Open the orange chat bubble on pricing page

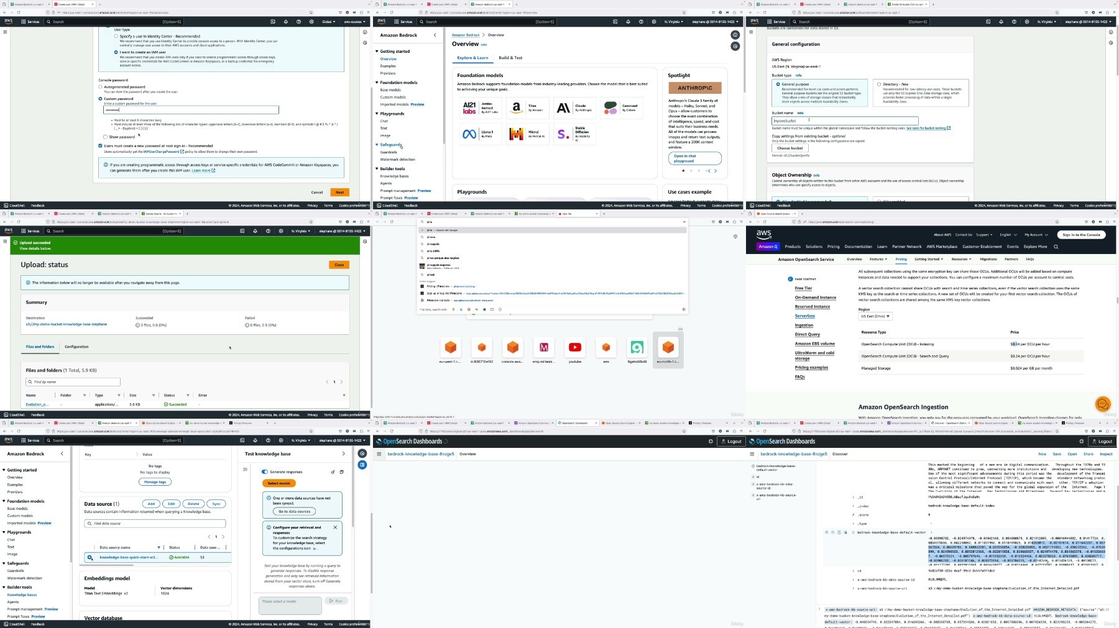pyautogui.click(x=1103, y=404)
